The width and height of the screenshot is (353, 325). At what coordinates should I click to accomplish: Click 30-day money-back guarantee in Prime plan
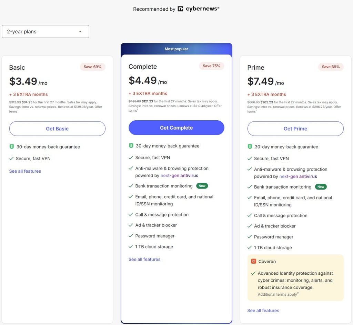[x=286, y=147]
